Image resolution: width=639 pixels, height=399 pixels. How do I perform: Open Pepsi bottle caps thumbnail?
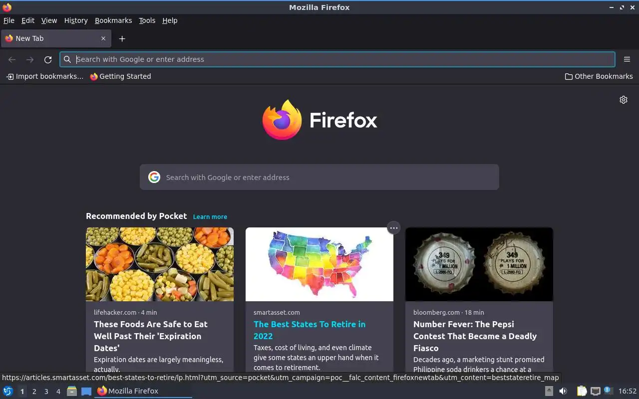pyautogui.click(x=479, y=264)
